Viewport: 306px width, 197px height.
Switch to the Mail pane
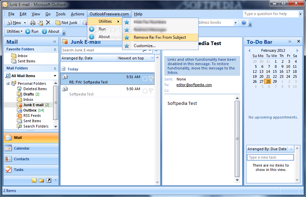point(31,138)
